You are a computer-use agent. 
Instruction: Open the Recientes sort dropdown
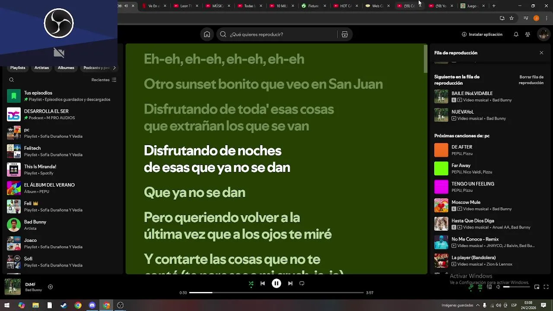click(x=104, y=80)
